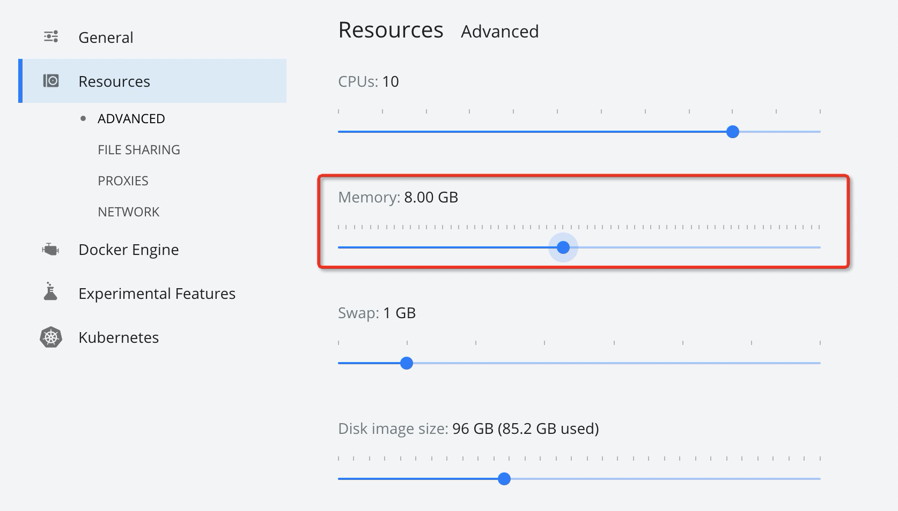Click the Swap slider handle at 1 GB

407,363
